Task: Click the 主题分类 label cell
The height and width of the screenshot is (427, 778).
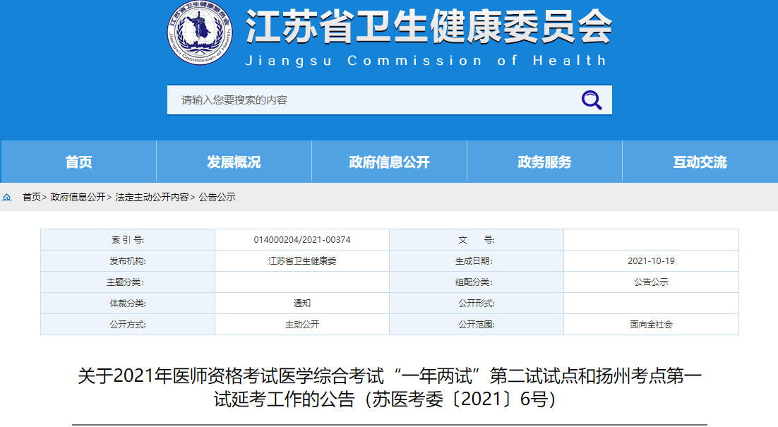Action: point(128,282)
